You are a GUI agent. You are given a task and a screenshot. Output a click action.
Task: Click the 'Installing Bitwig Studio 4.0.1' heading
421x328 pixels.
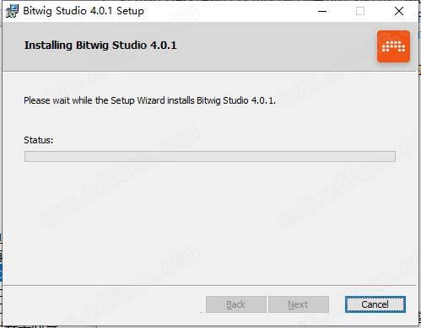(x=100, y=46)
